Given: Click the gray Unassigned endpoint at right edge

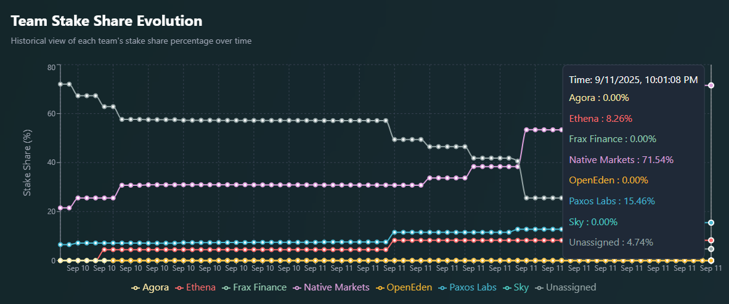Looking at the screenshot, I should coord(711,249).
